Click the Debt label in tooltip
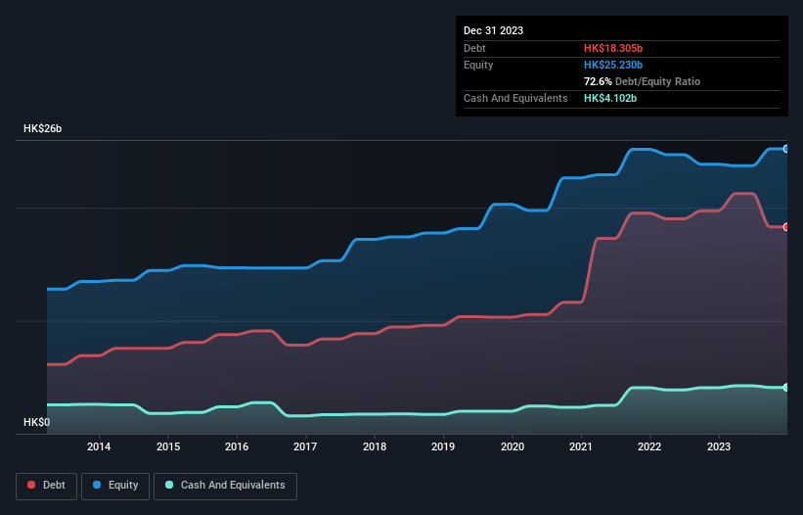This screenshot has height=515, width=803. point(474,48)
